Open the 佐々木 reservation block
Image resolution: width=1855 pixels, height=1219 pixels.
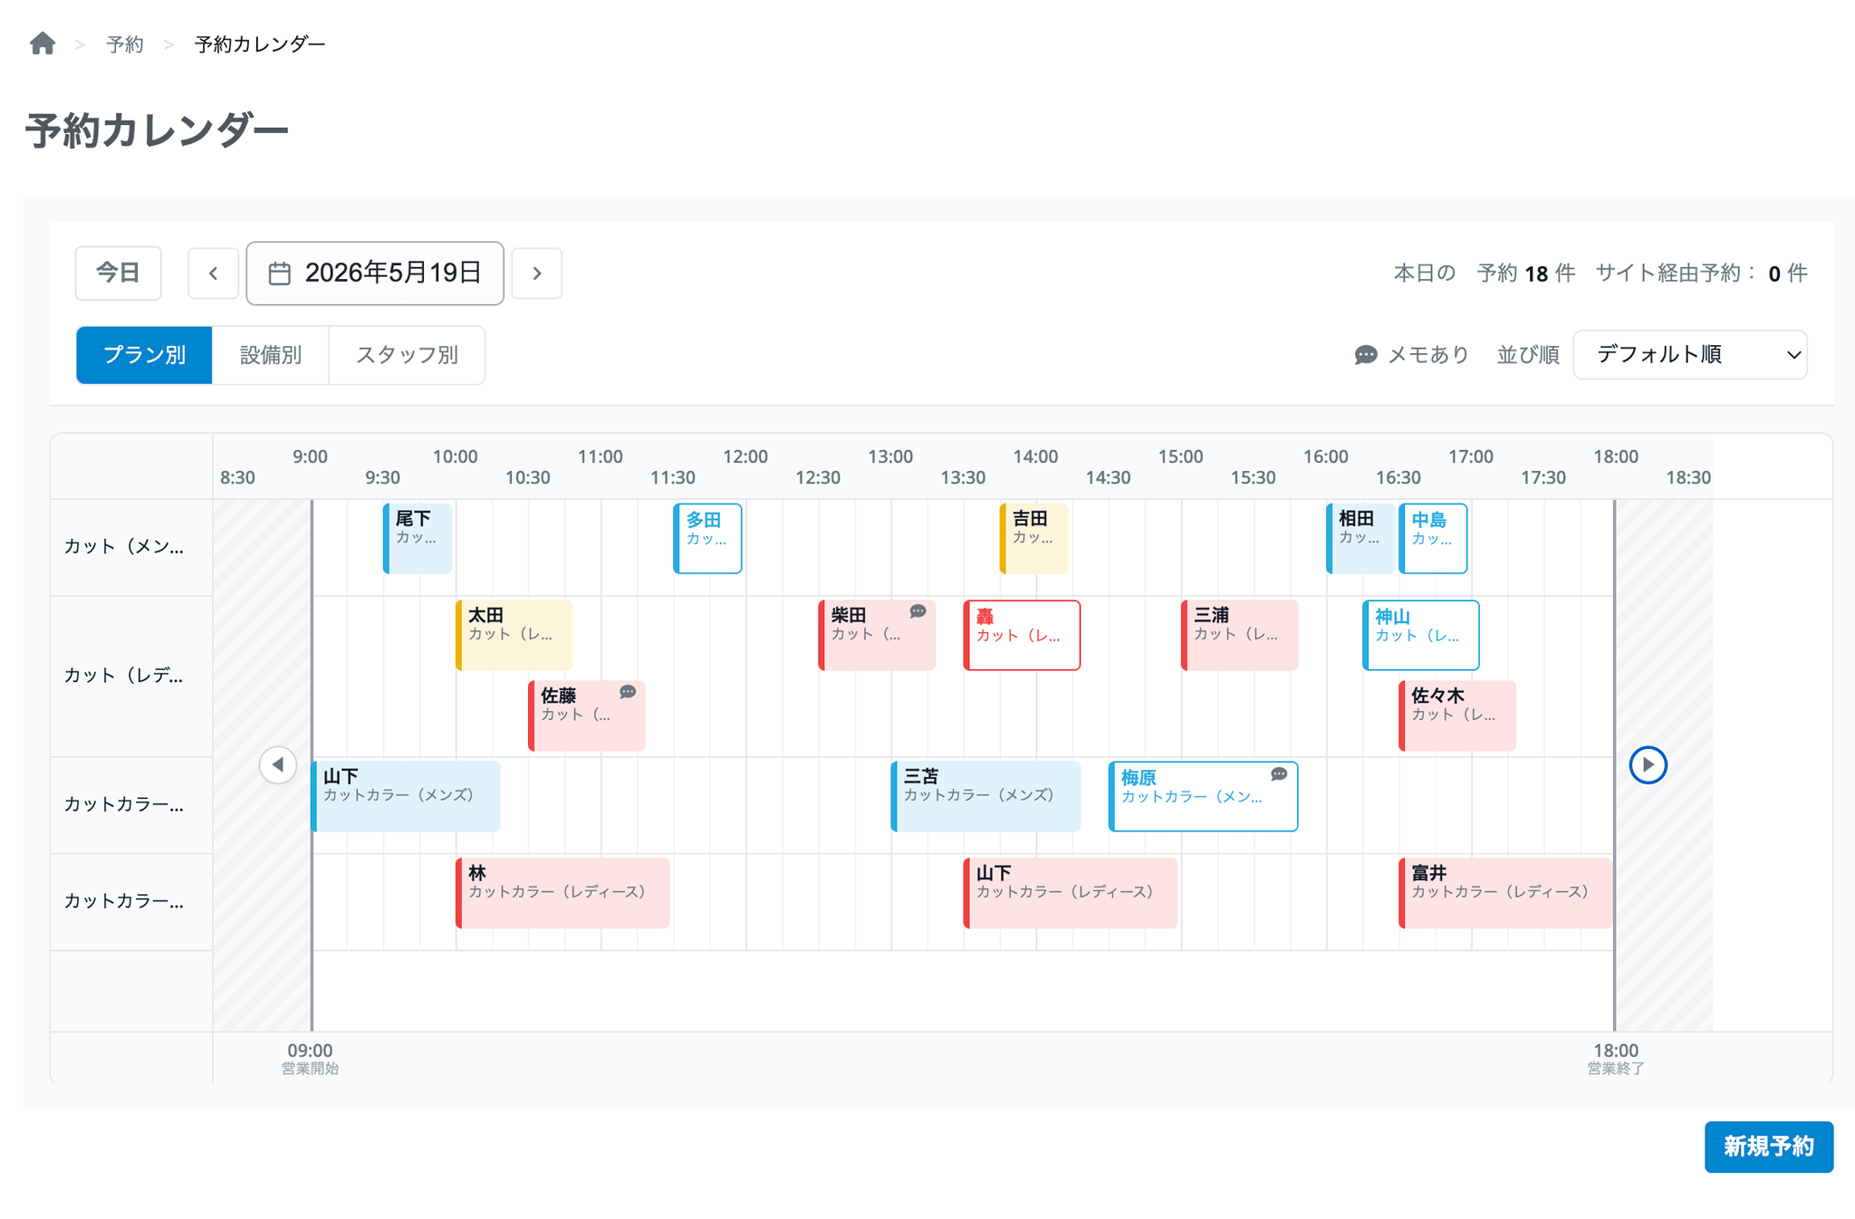tap(1456, 715)
